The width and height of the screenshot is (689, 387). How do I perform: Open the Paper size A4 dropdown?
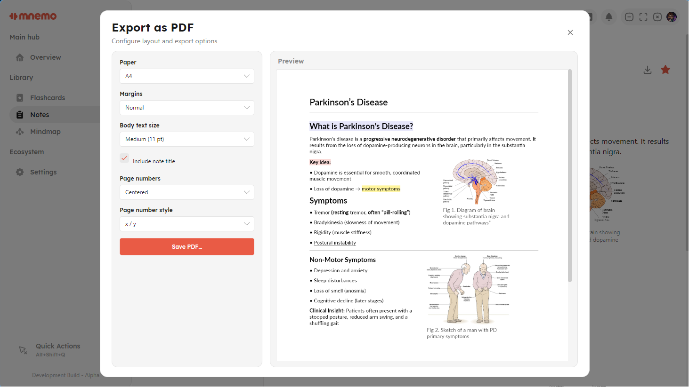point(187,76)
